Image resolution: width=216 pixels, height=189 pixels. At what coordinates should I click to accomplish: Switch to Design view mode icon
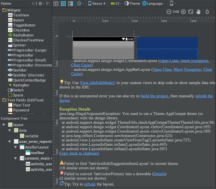click(x=56, y=4)
